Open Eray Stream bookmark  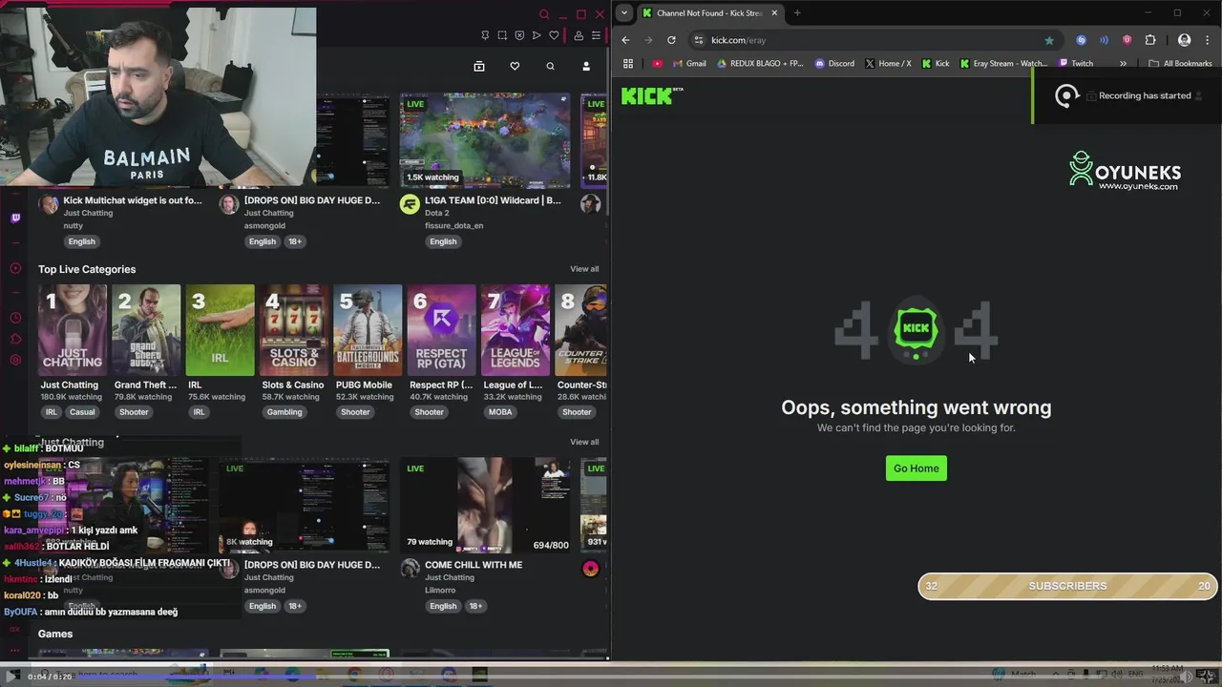point(1004,64)
